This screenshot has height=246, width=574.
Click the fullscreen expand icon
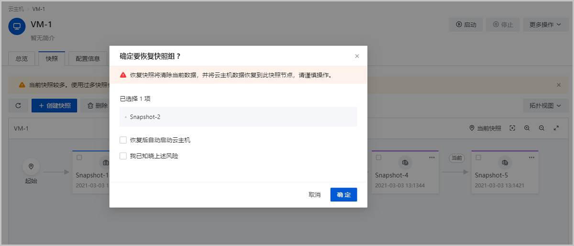556,128
